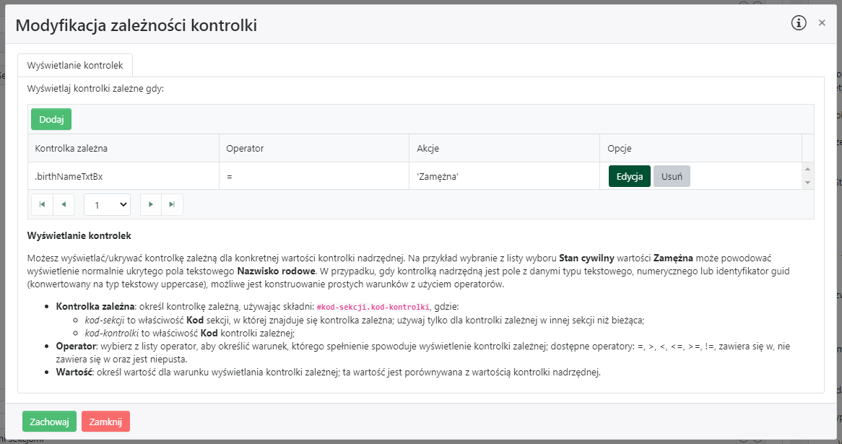Click the grid scrollbar up arrow
Image resolution: width=842 pixels, height=444 pixels.
pos(808,170)
